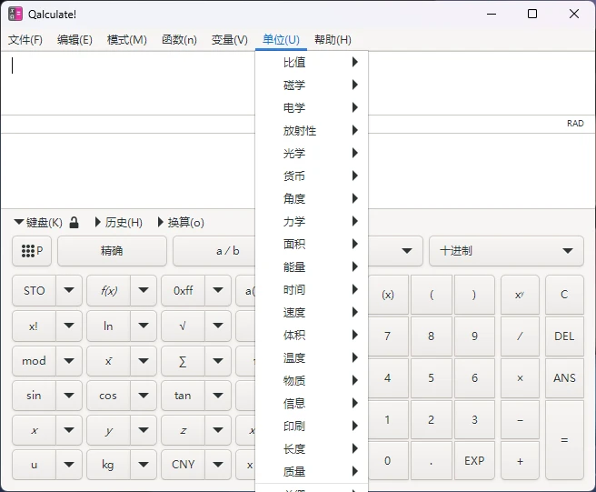Open the 0xff dropdown arrow

pos(218,291)
